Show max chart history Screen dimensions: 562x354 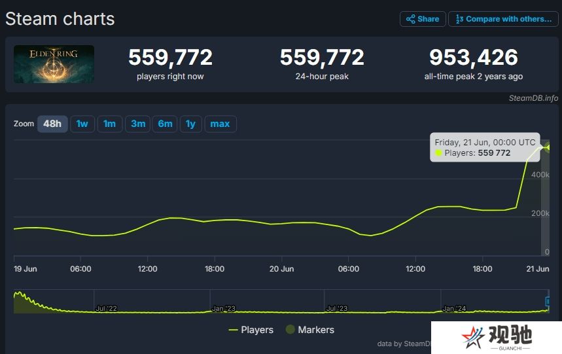pyautogui.click(x=220, y=124)
